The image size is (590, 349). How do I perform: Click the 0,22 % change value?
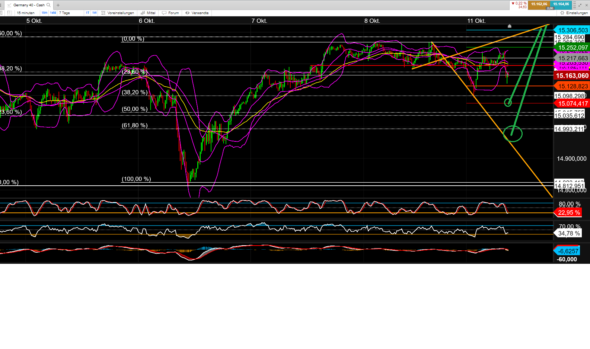tap(521, 3)
